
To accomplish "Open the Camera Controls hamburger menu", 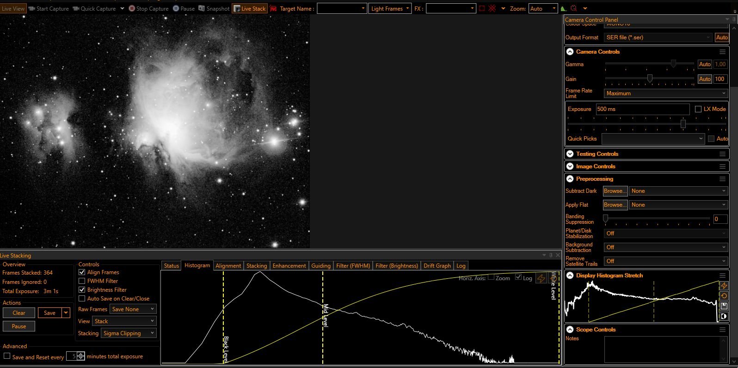I will [x=722, y=52].
